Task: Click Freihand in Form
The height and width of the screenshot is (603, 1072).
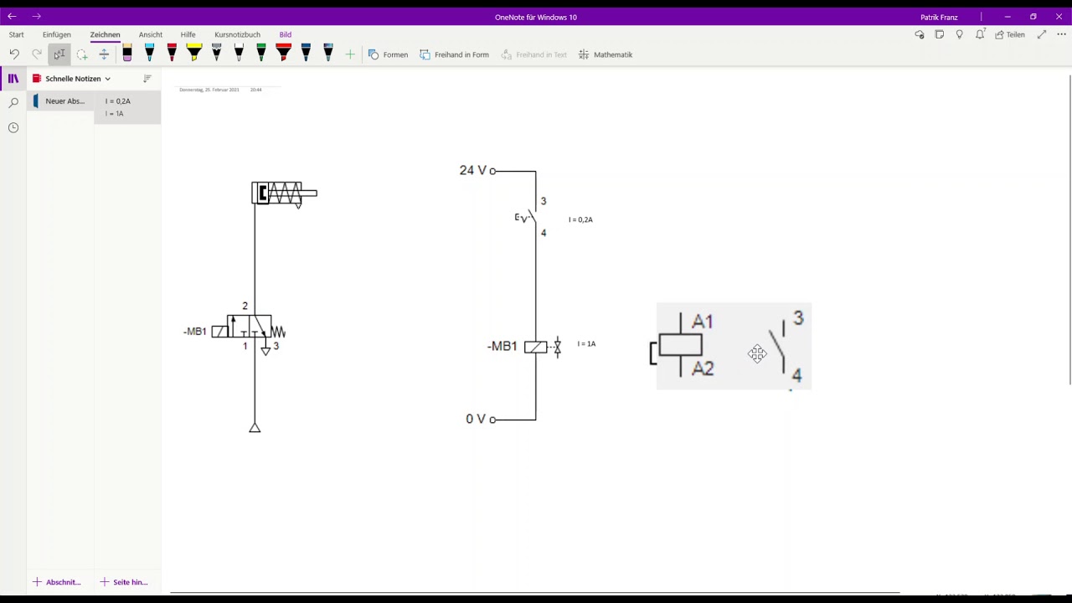Action: point(454,54)
